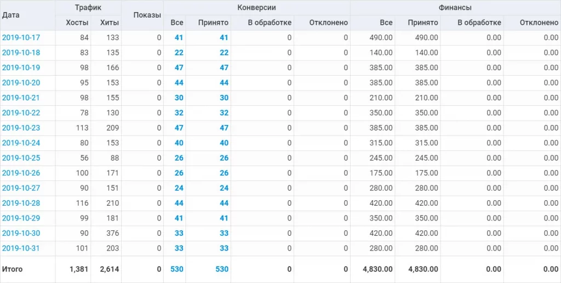Click all conversions count for 2019-10-18

point(179,53)
